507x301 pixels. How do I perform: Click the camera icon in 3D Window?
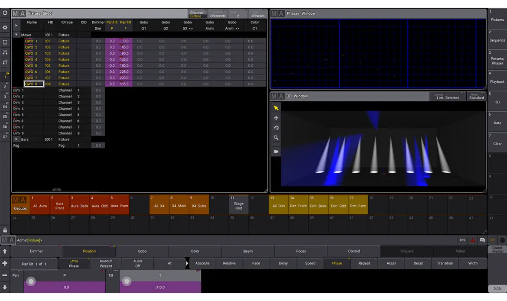[276, 152]
